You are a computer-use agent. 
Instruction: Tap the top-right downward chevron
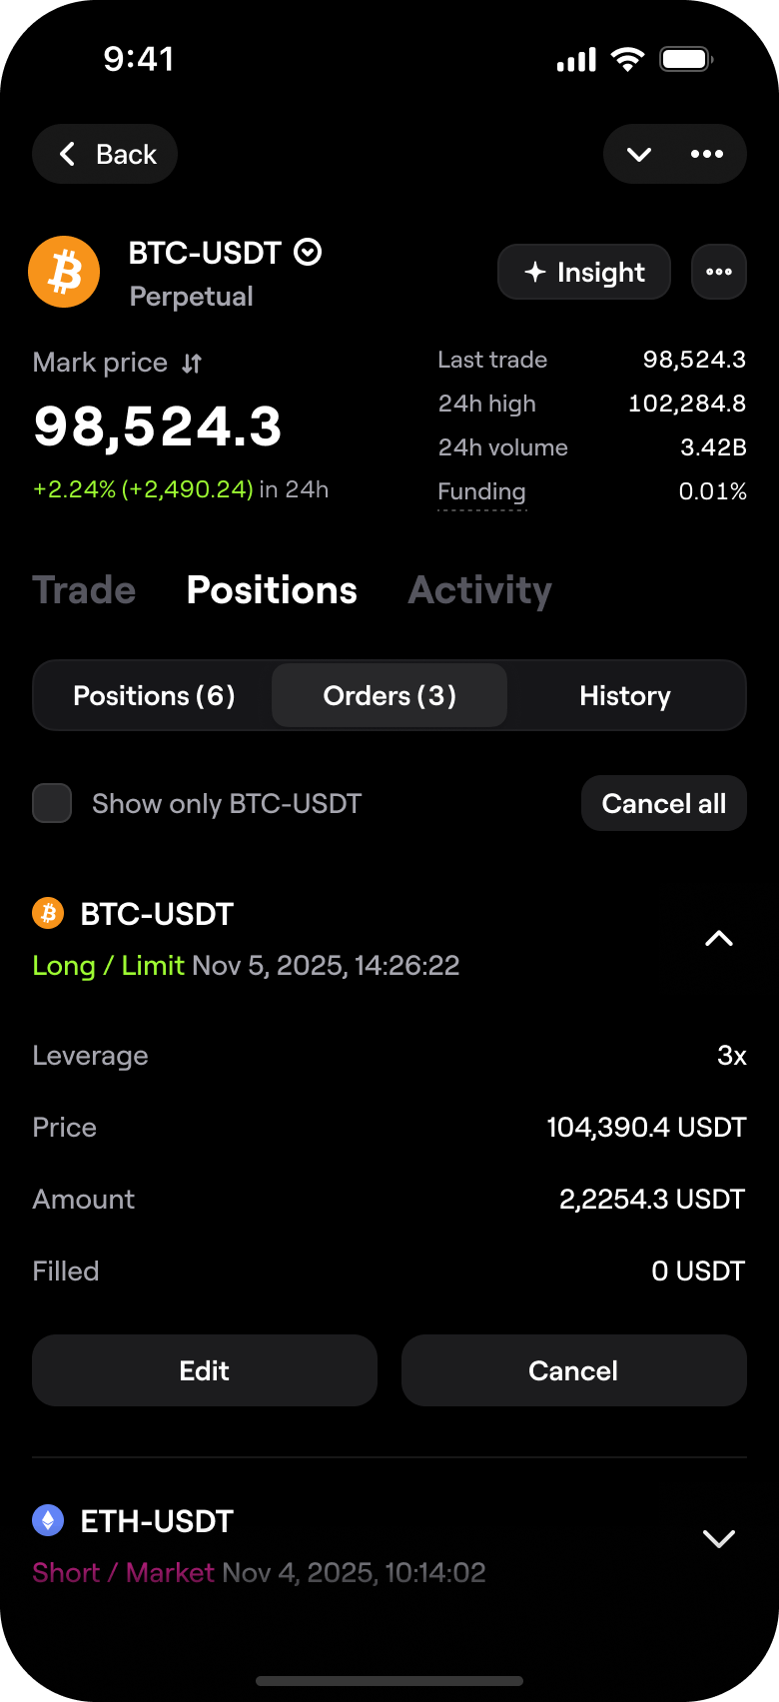coord(639,154)
